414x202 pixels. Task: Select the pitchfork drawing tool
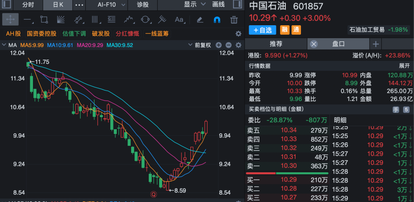162,20
